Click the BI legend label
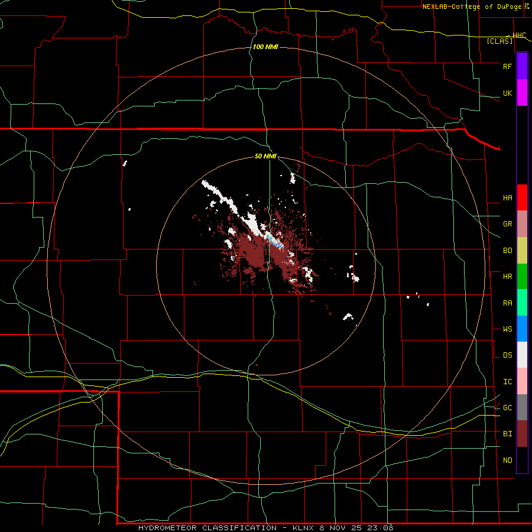 (507, 434)
